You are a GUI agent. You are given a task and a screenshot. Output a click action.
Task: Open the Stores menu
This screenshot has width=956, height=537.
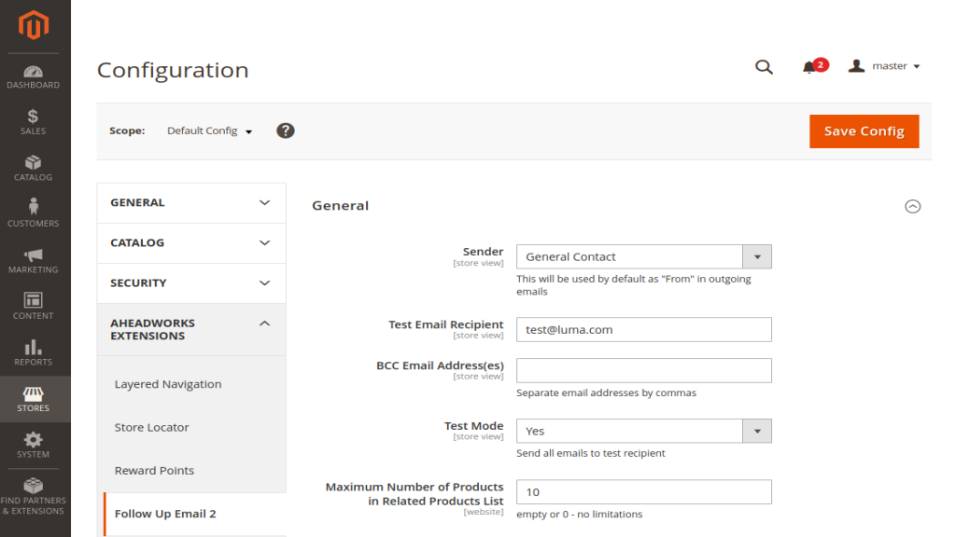(x=34, y=399)
